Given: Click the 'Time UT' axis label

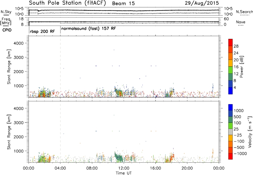Looking at the screenshot, I should point(124,173).
